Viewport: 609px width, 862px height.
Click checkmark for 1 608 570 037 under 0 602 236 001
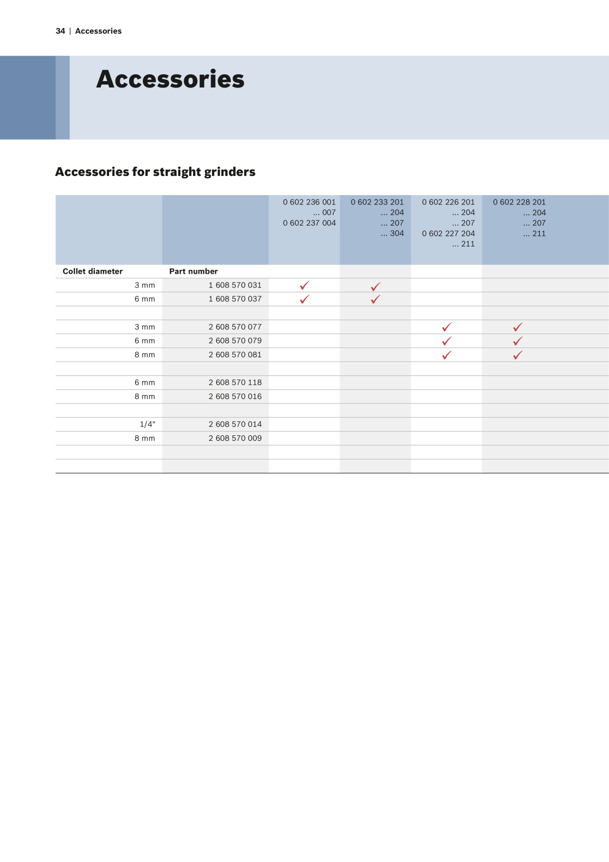pyautogui.click(x=304, y=299)
